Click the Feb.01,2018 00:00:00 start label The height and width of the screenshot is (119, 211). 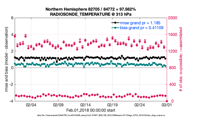pyautogui.click(x=91, y=110)
